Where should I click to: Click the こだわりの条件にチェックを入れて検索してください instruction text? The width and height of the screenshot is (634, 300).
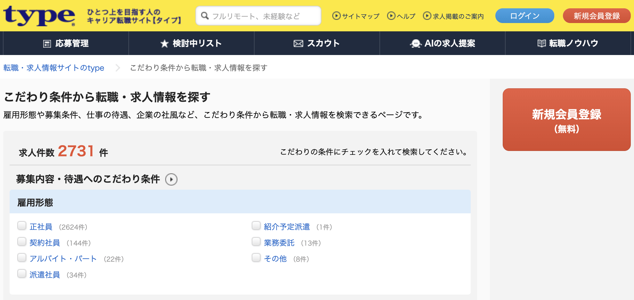point(374,152)
